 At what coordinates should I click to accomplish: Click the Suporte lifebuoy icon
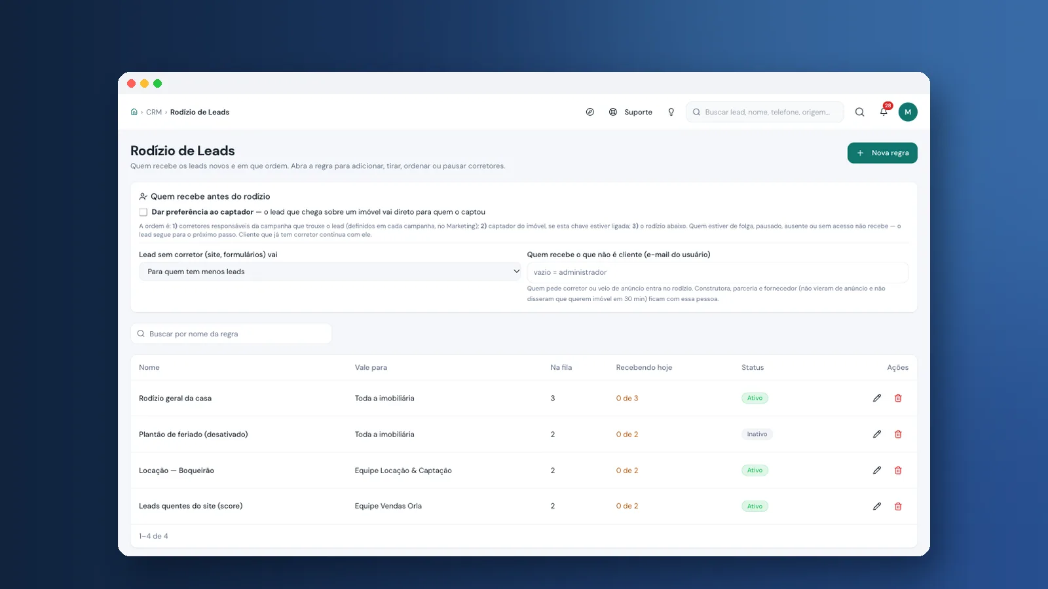pyautogui.click(x=613, y=112)
